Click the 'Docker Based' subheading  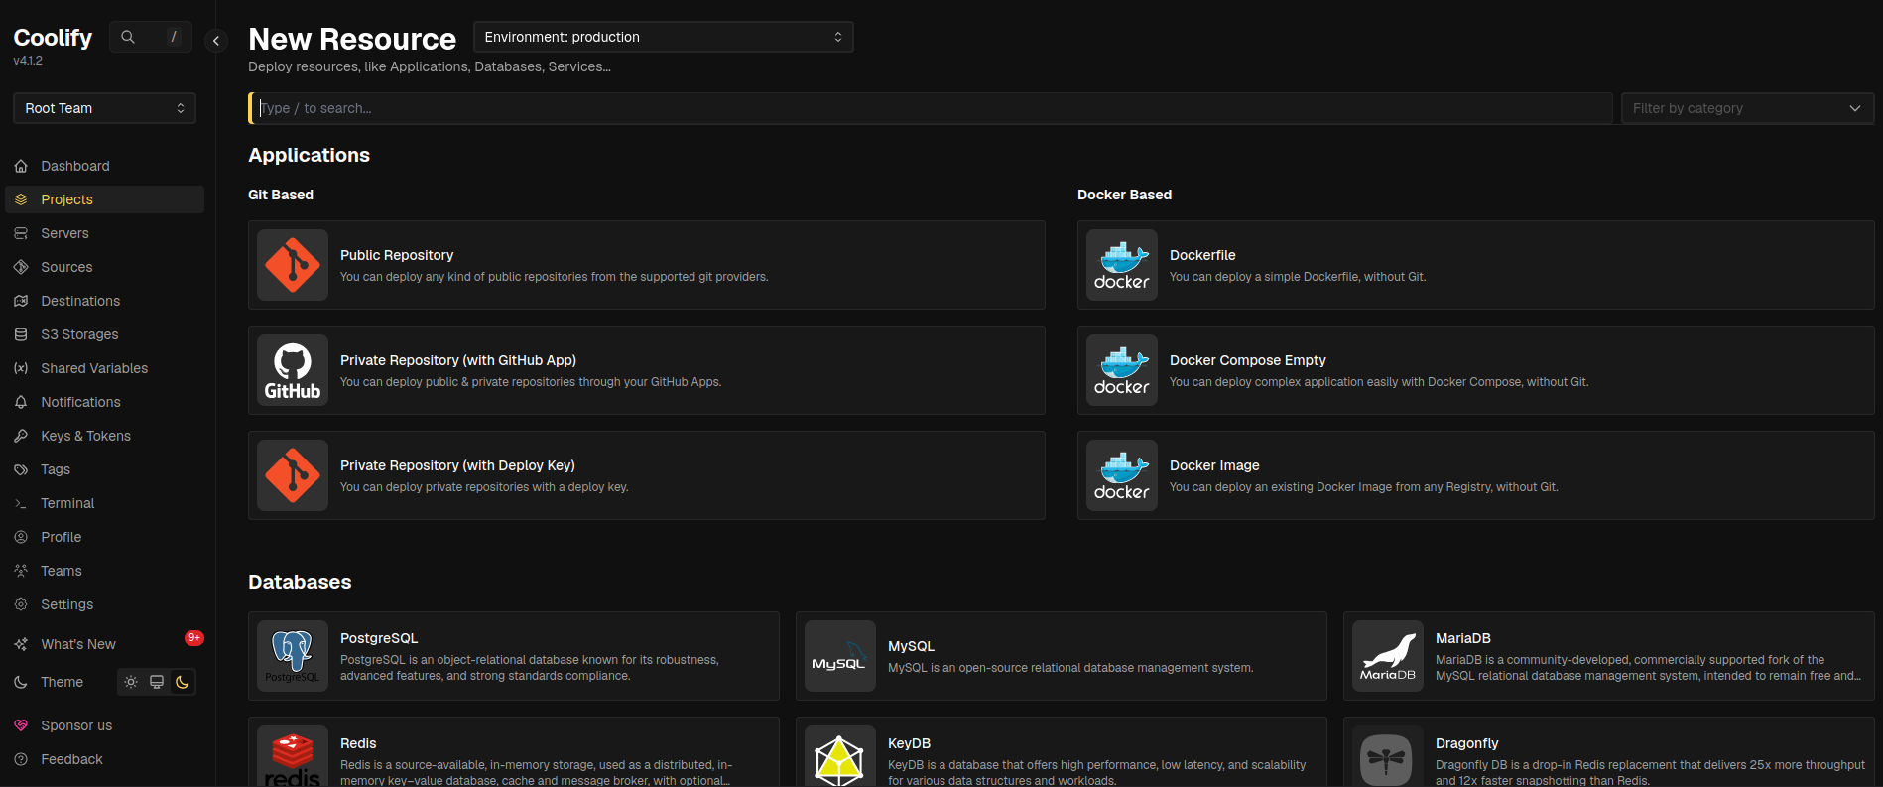click(x=1124, y=195)
